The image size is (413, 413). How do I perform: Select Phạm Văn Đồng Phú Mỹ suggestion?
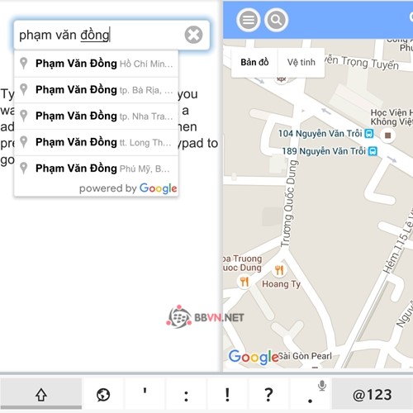click(x=96, y=169)
